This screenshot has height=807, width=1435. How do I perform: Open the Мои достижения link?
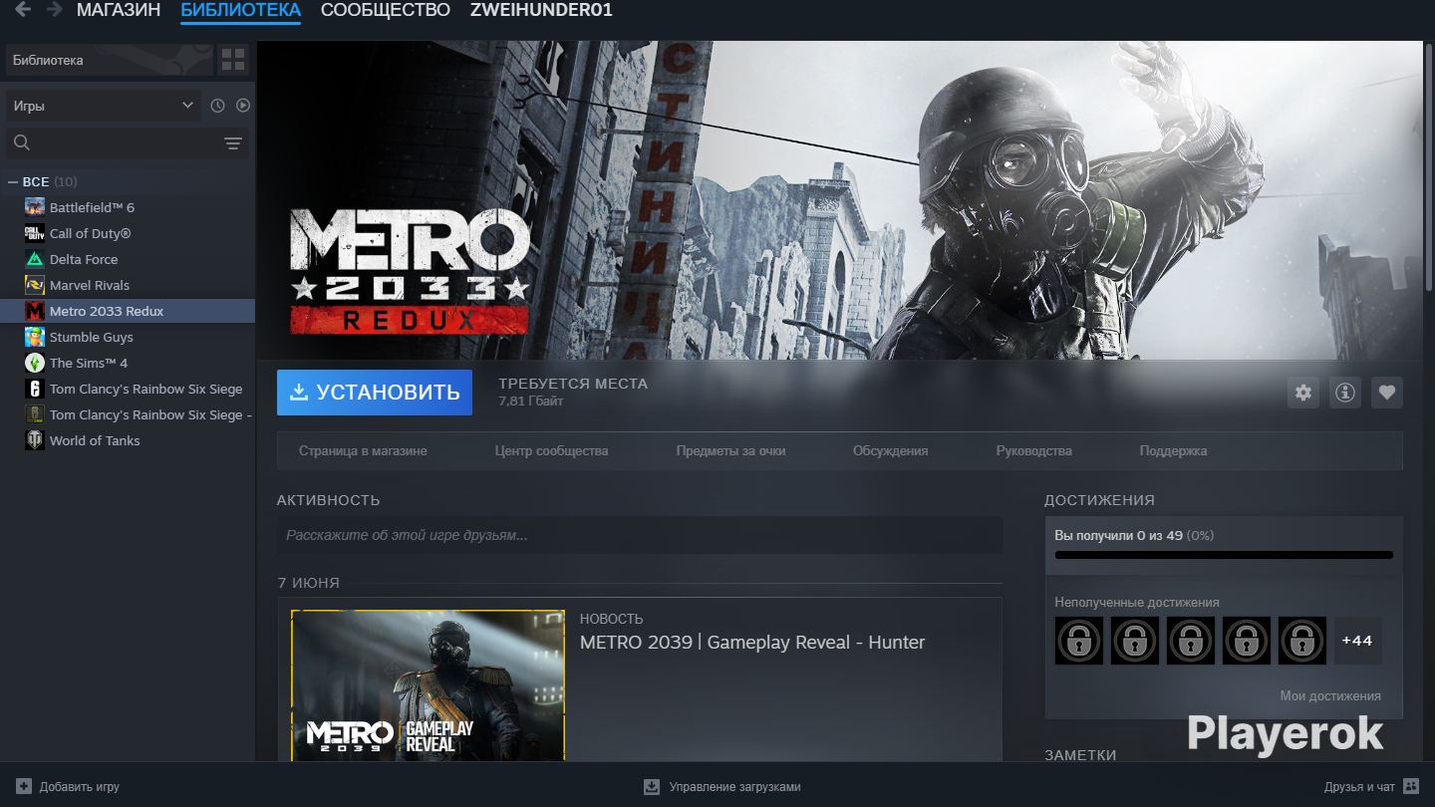1330,696
